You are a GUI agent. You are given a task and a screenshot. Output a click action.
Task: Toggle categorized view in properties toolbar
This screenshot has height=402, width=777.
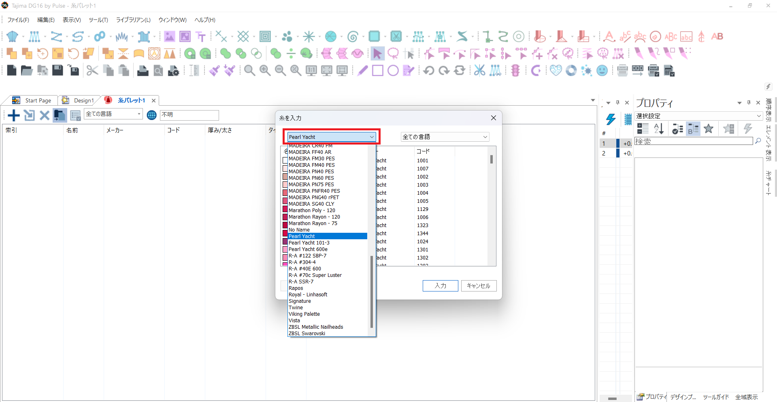(643, 129)
